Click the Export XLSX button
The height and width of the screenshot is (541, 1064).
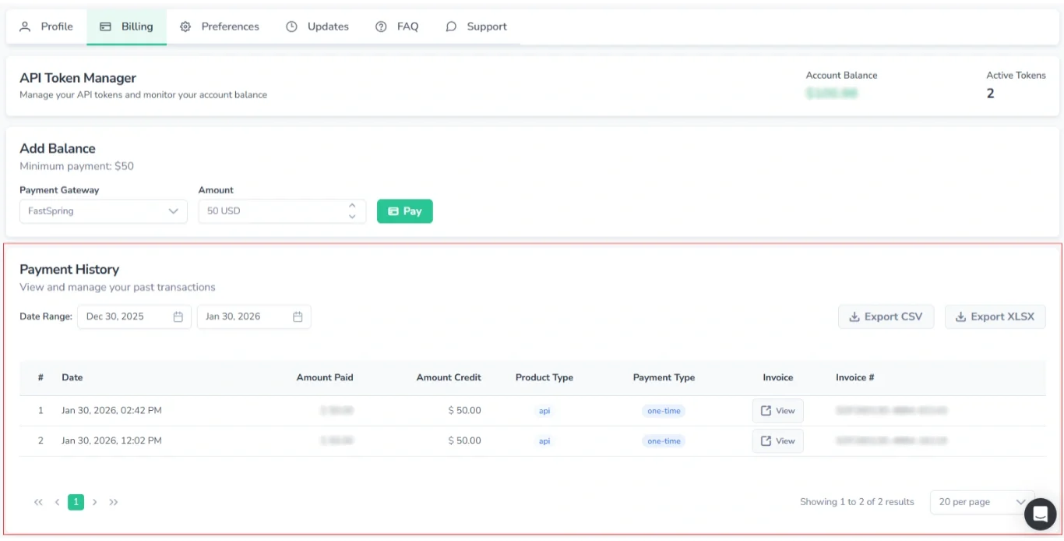tap(995, 316)
